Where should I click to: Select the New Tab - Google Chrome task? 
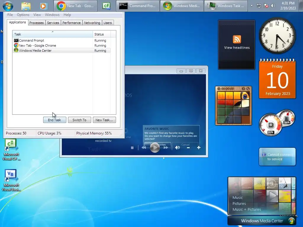[x=62, y=46]
